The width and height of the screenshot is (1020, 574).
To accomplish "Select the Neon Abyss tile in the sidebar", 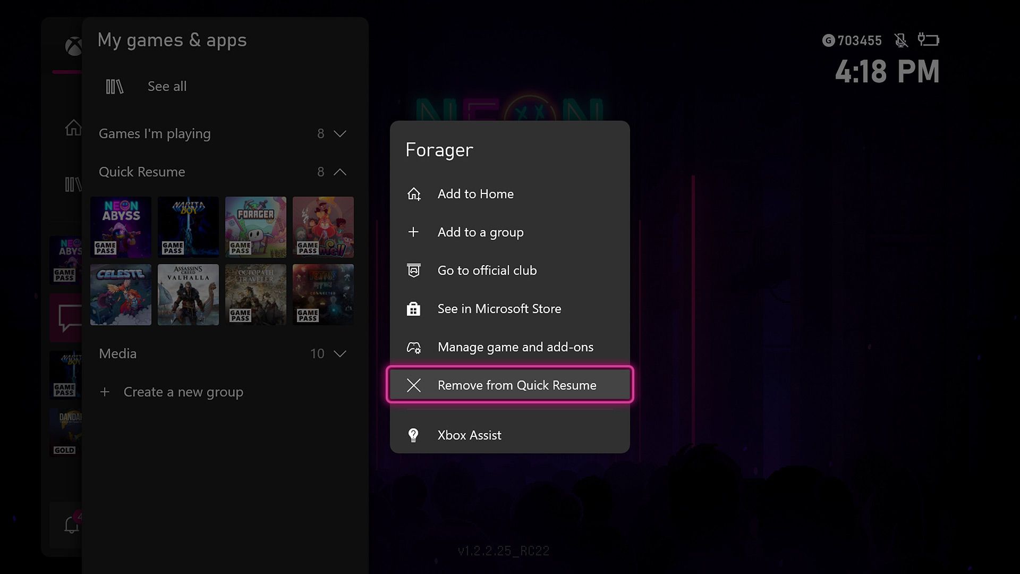I will point(65,260).
